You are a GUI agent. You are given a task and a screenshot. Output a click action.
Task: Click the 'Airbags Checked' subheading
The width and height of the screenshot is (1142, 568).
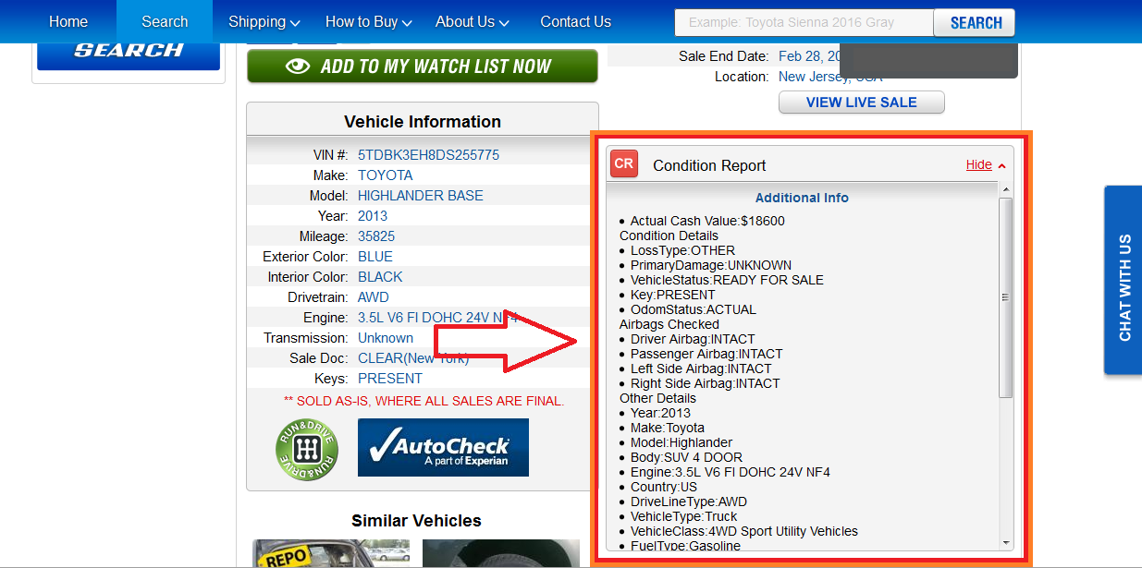(x=669, y=324)
